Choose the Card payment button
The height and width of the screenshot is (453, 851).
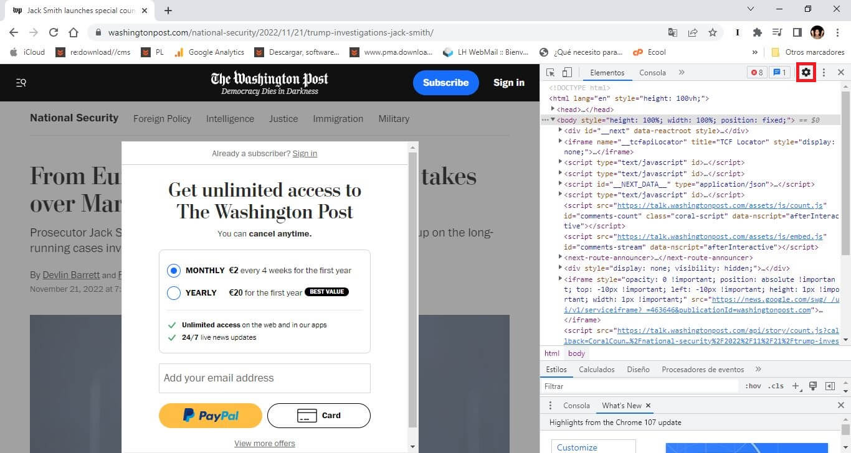click(x=319, y=416)
